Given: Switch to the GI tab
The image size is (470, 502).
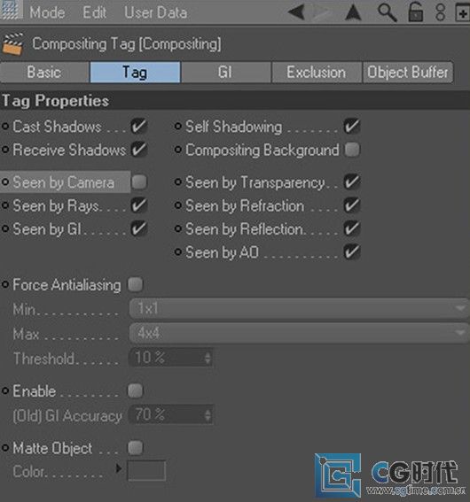Looking at the screenshot, I should (x=226, y=73).
